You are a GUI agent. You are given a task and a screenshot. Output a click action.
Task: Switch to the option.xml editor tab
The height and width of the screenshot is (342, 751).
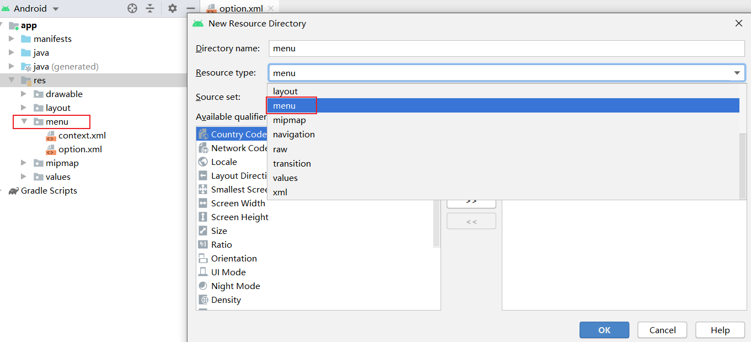pos(240,9)
